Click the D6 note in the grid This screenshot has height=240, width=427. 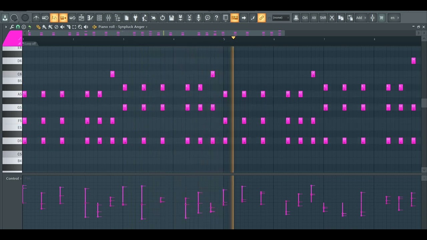(x=413, y=60)
